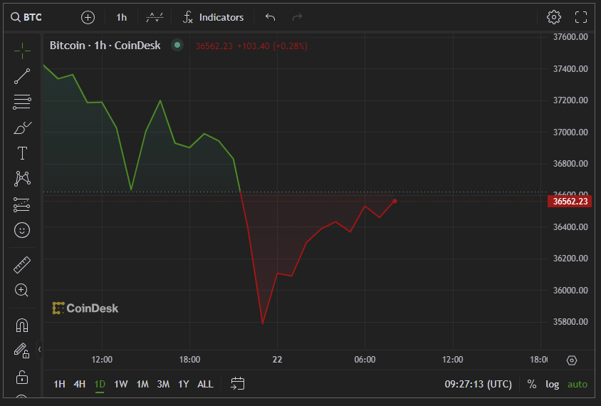Click the 37400.00 price axis label
Screen dimensions: 601x406
570,68
